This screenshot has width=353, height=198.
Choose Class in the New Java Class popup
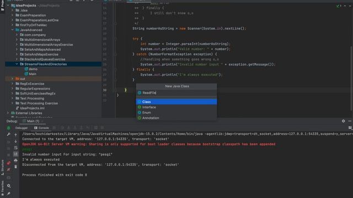pos(176,102)
